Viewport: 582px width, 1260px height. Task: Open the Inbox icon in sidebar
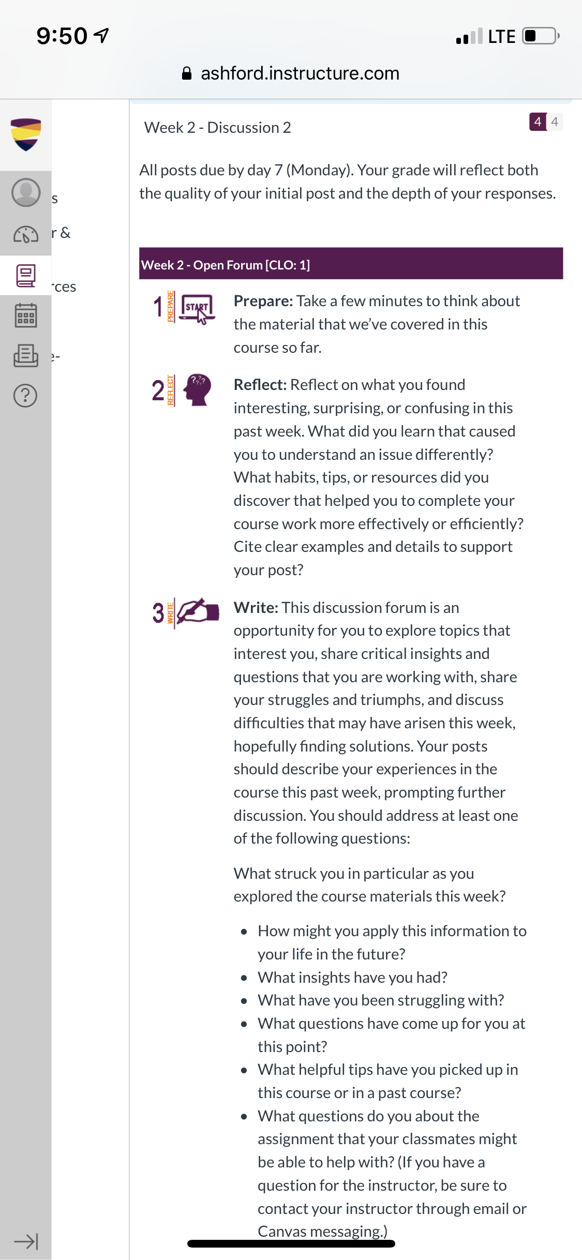(x=25, y=355)
